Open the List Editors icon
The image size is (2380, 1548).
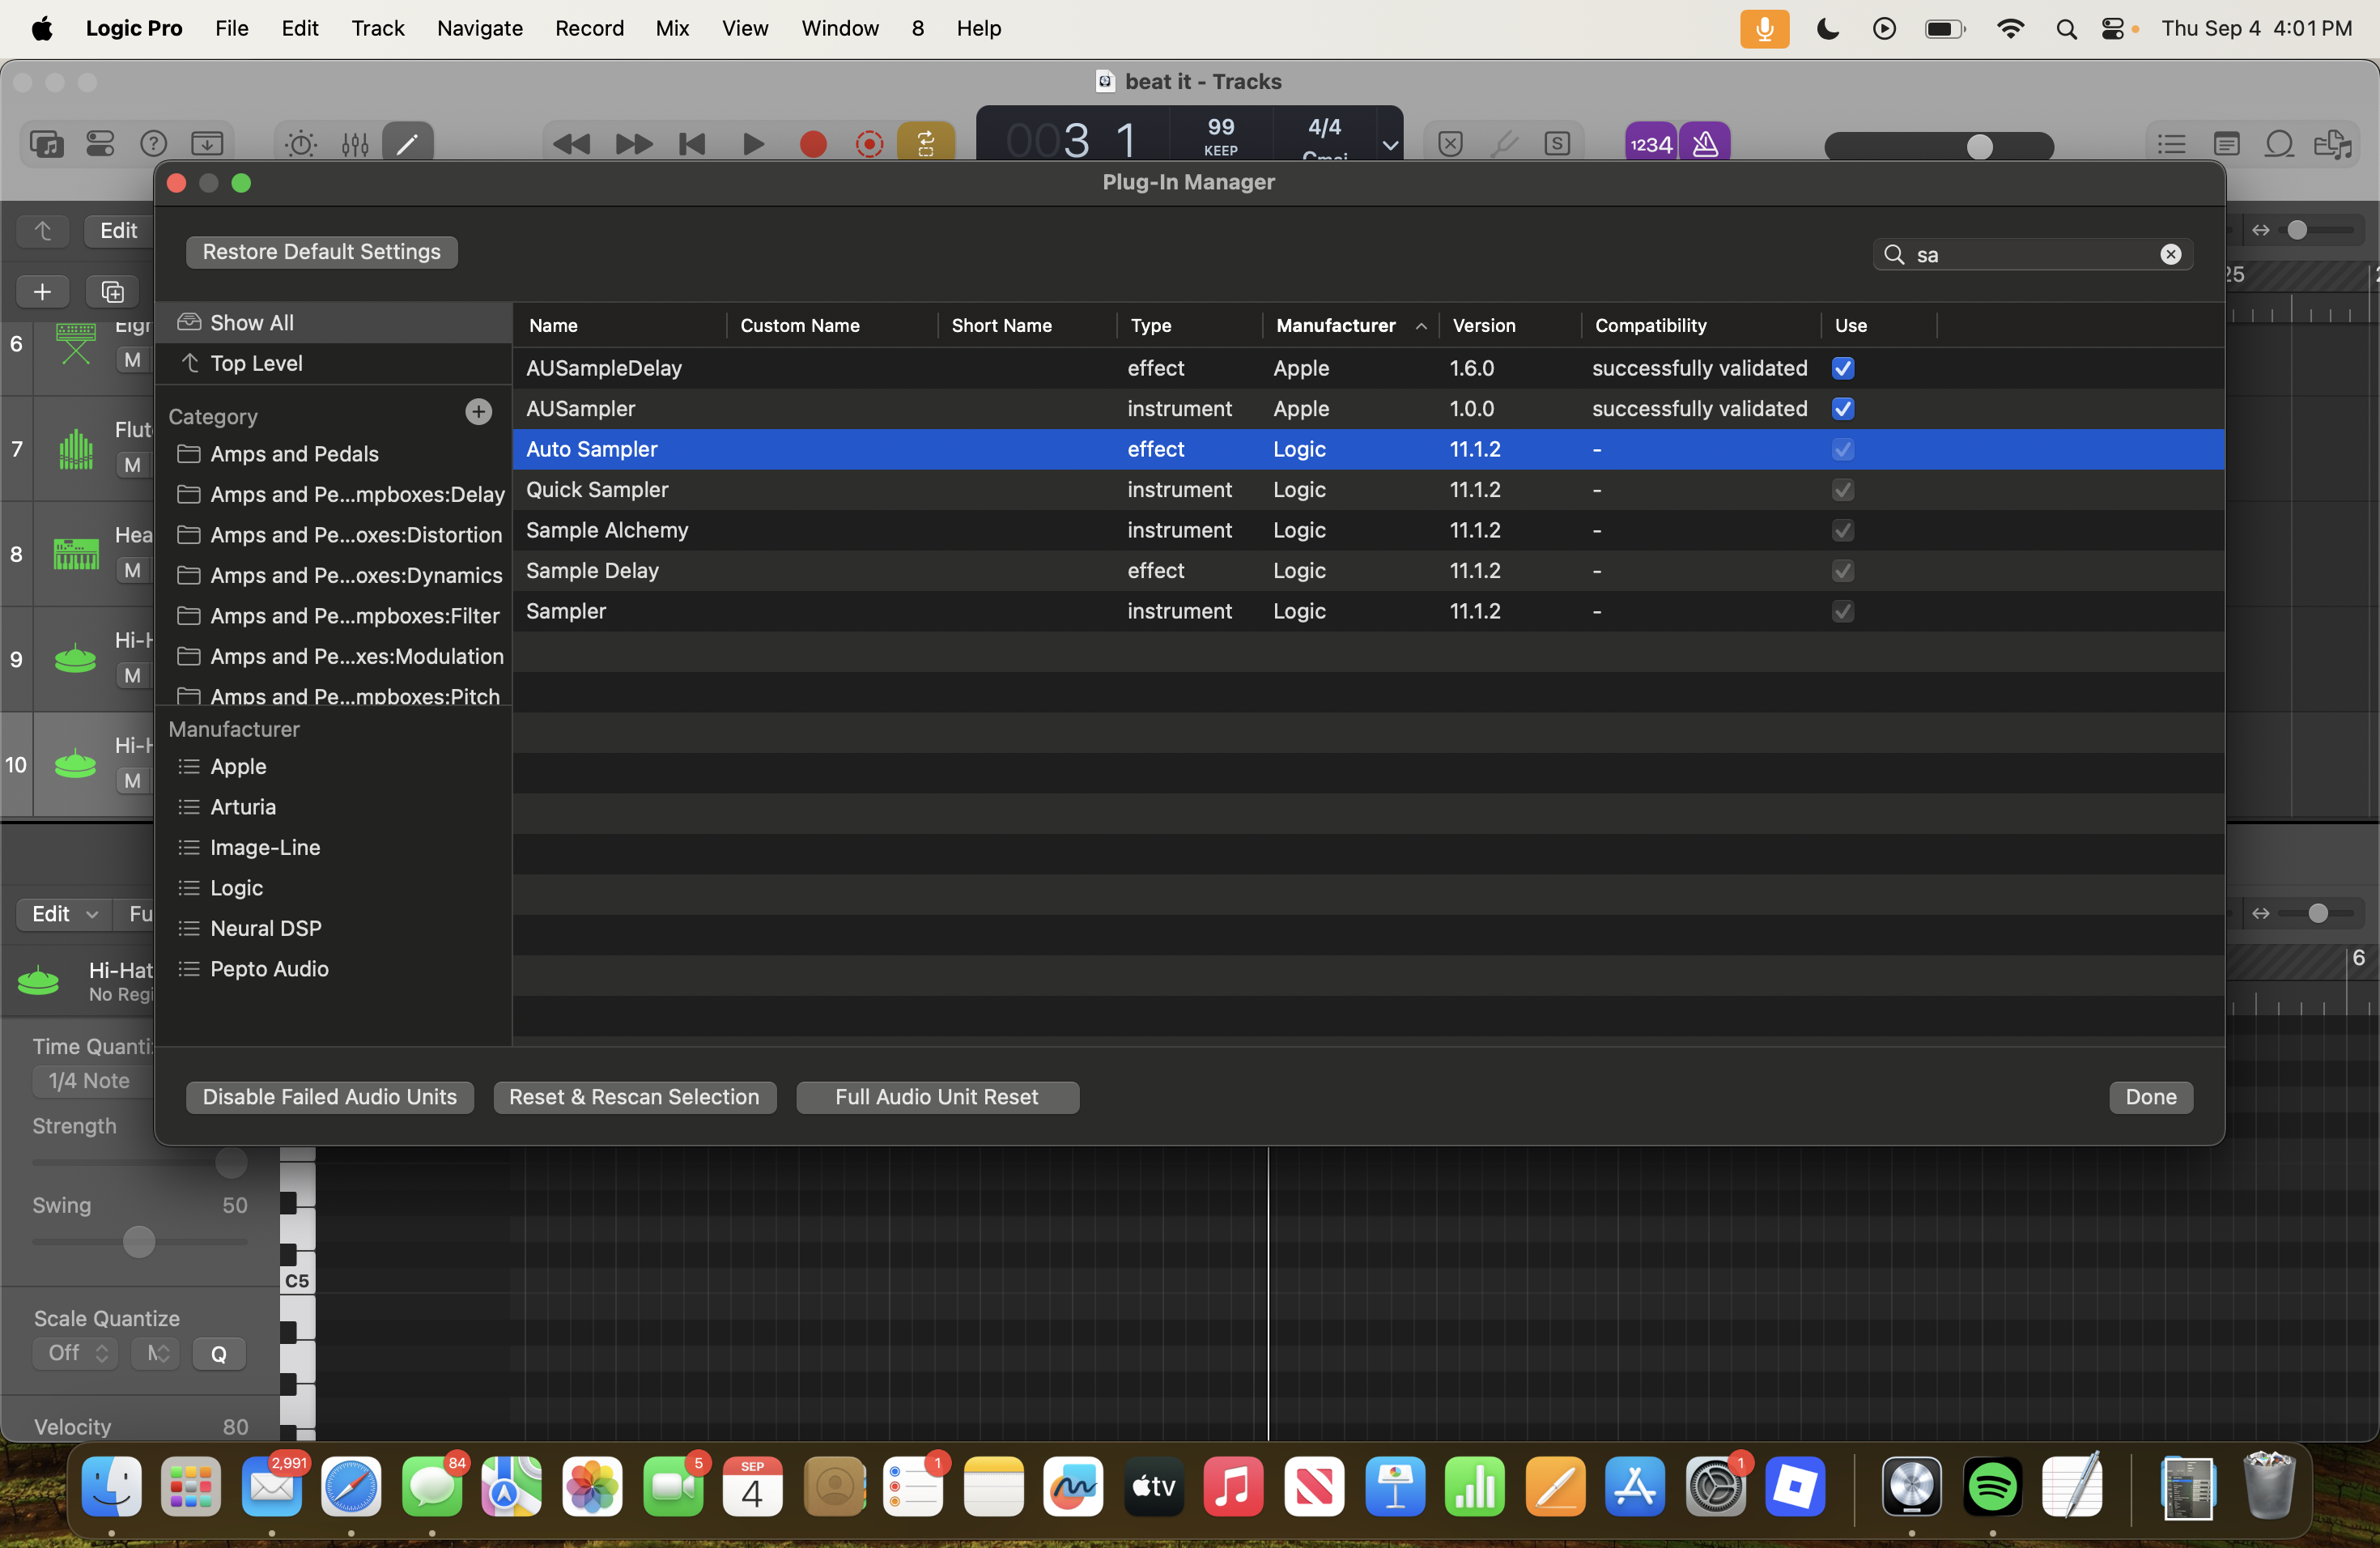point(2171,144)
